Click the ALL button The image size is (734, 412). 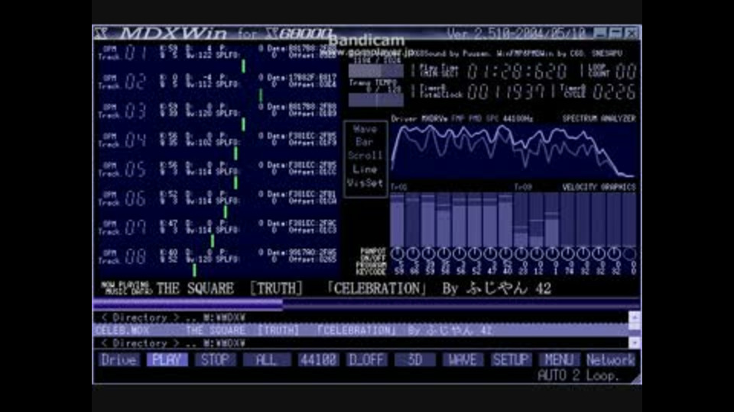coord(266,359)
